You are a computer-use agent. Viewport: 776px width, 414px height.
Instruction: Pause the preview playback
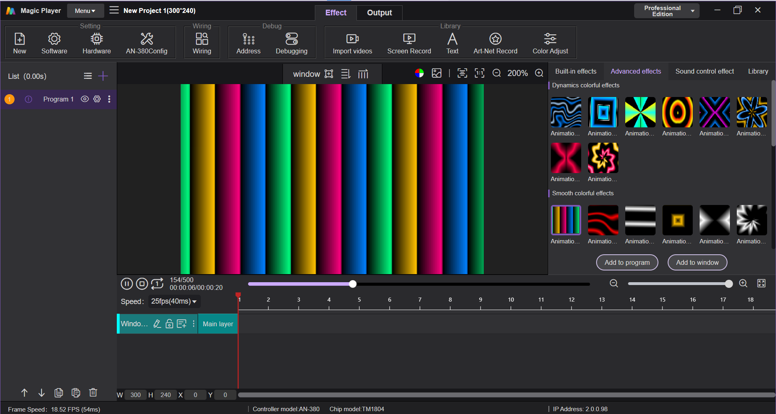127,284
